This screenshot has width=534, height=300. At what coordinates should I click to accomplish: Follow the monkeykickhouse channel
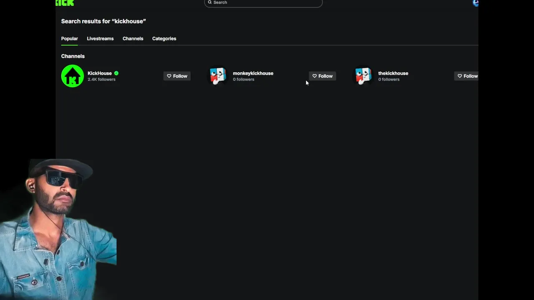(x=322, y=76)
